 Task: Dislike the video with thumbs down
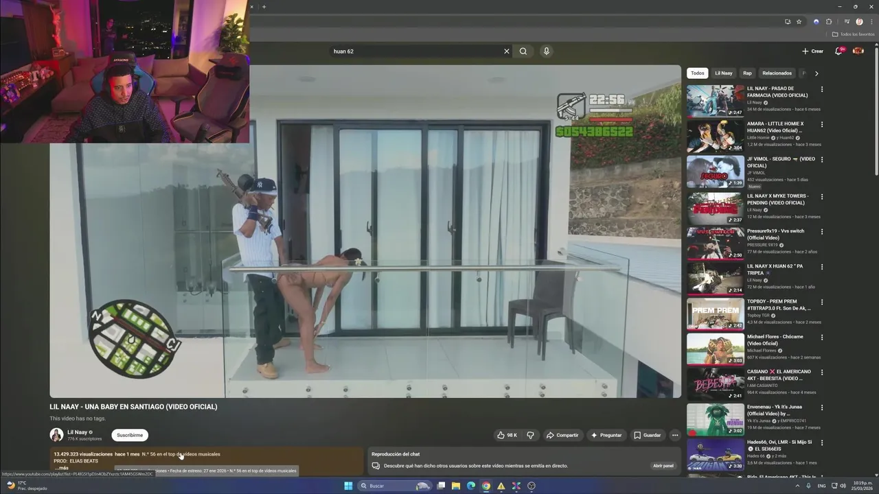coord(530,435)
